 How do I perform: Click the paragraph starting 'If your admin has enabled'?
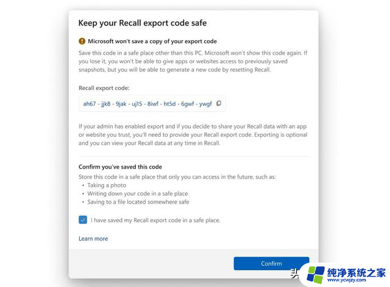(193, 134)
